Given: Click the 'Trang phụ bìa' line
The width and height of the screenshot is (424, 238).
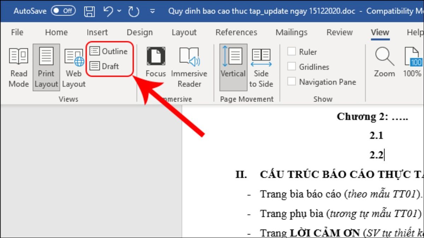Looking at the screenshot, I should pos(341,213).
